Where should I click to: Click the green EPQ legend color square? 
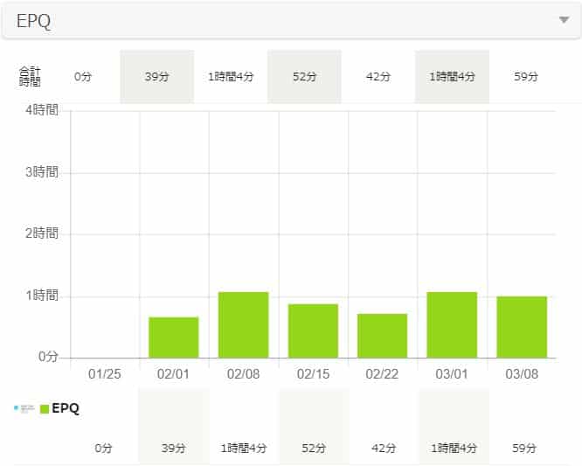click(x=45, y=408)
